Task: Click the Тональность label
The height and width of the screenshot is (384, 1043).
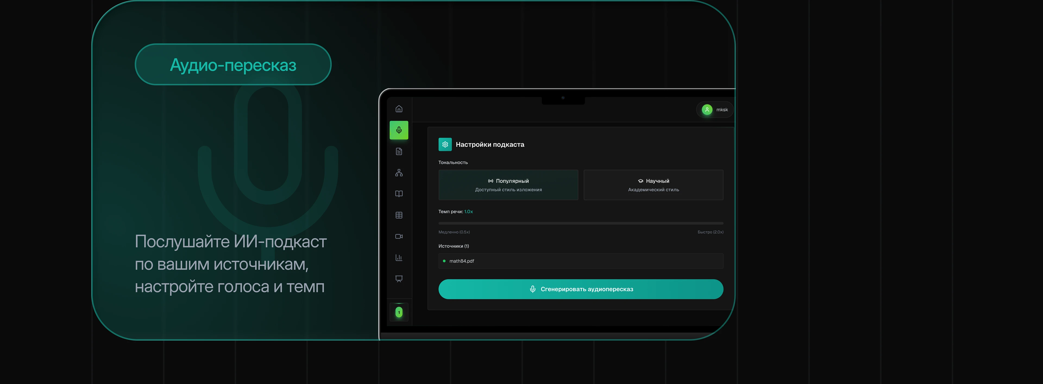Action: 453,162
